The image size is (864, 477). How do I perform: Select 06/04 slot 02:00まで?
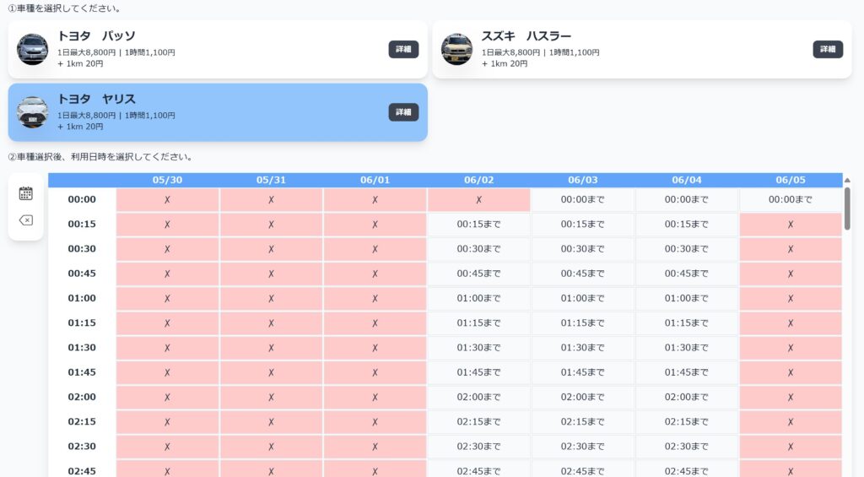click(687, 397)
